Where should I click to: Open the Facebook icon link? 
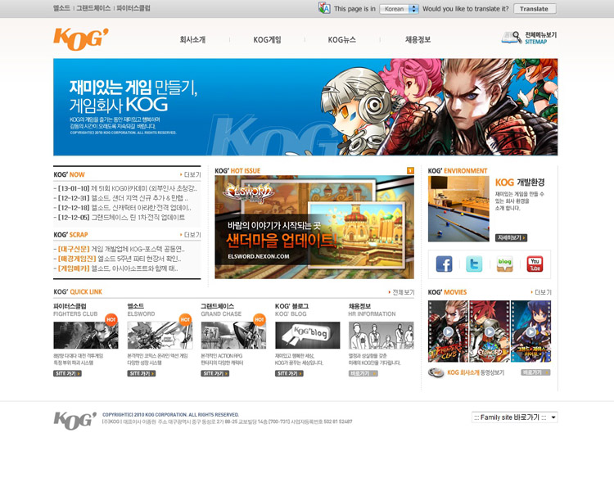click(444, 264)
